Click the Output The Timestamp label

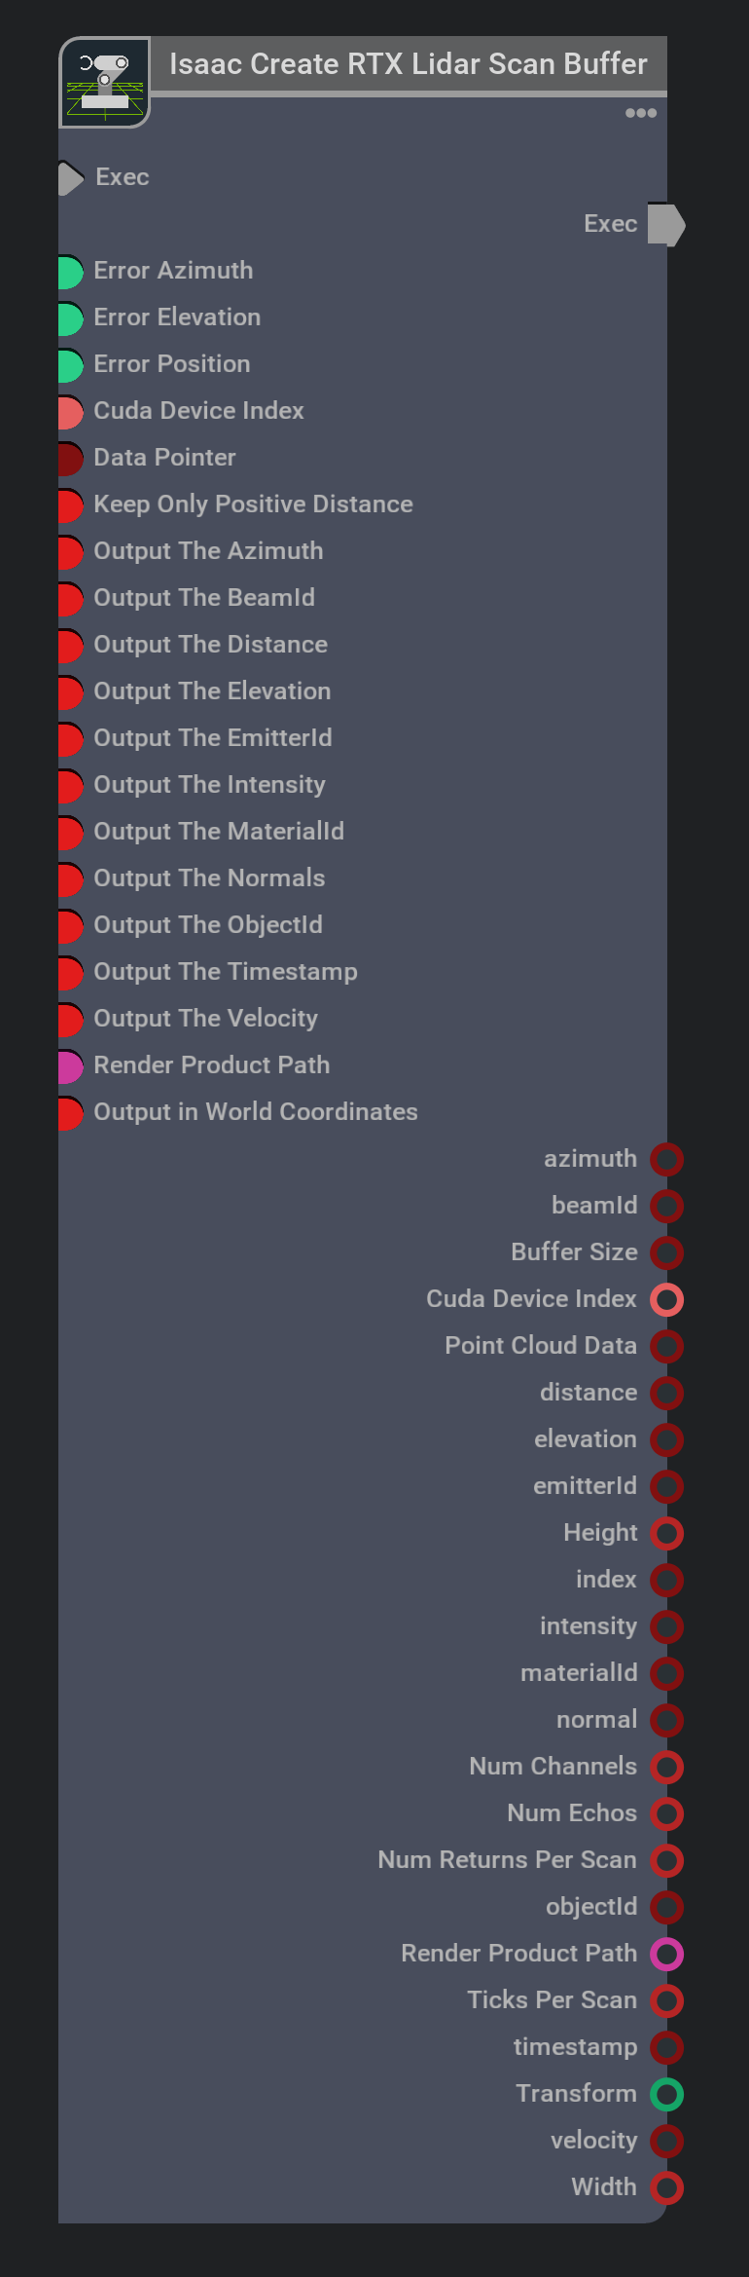pos(226,972)
